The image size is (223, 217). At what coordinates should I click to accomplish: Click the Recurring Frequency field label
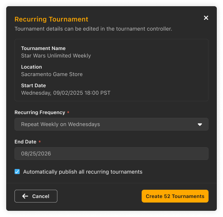40,112
